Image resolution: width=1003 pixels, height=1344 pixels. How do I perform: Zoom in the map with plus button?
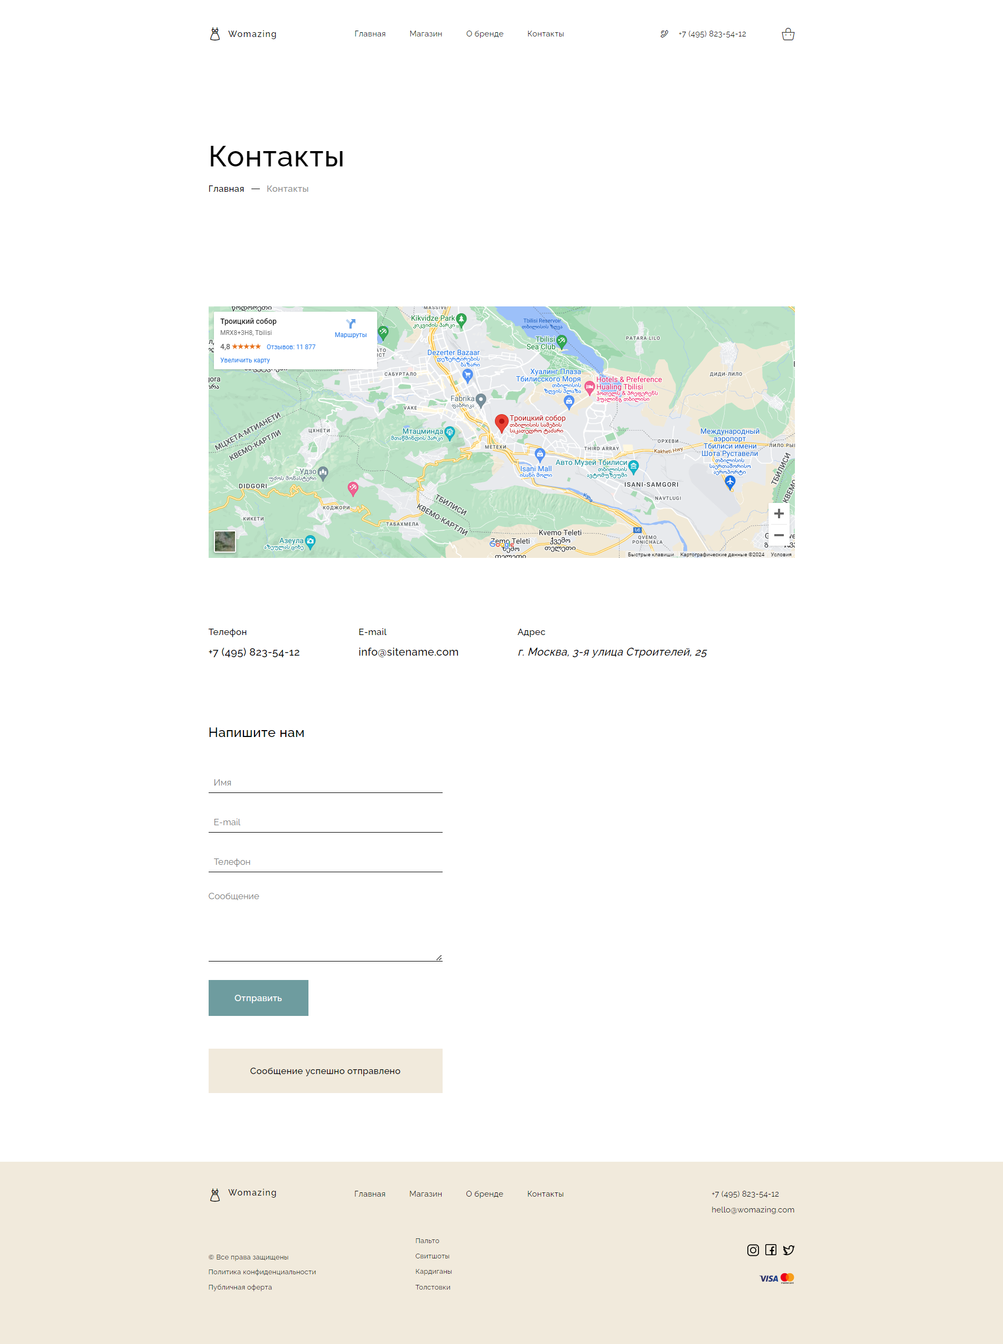click(779, 514)
